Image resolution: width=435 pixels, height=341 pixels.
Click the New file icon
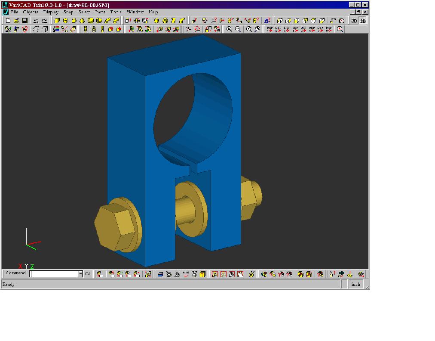pos(8,21)
